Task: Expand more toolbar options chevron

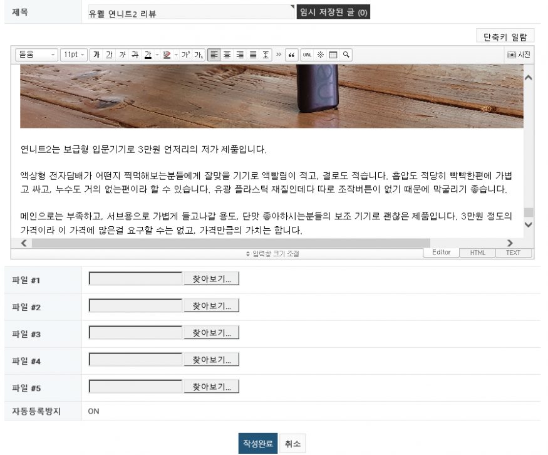Action: (279, 55)
